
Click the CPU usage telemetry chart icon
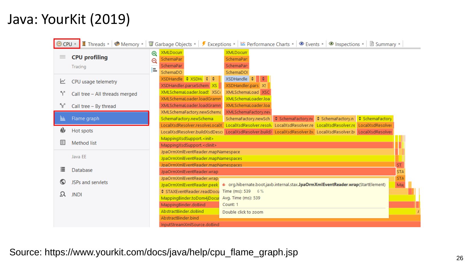63,82
